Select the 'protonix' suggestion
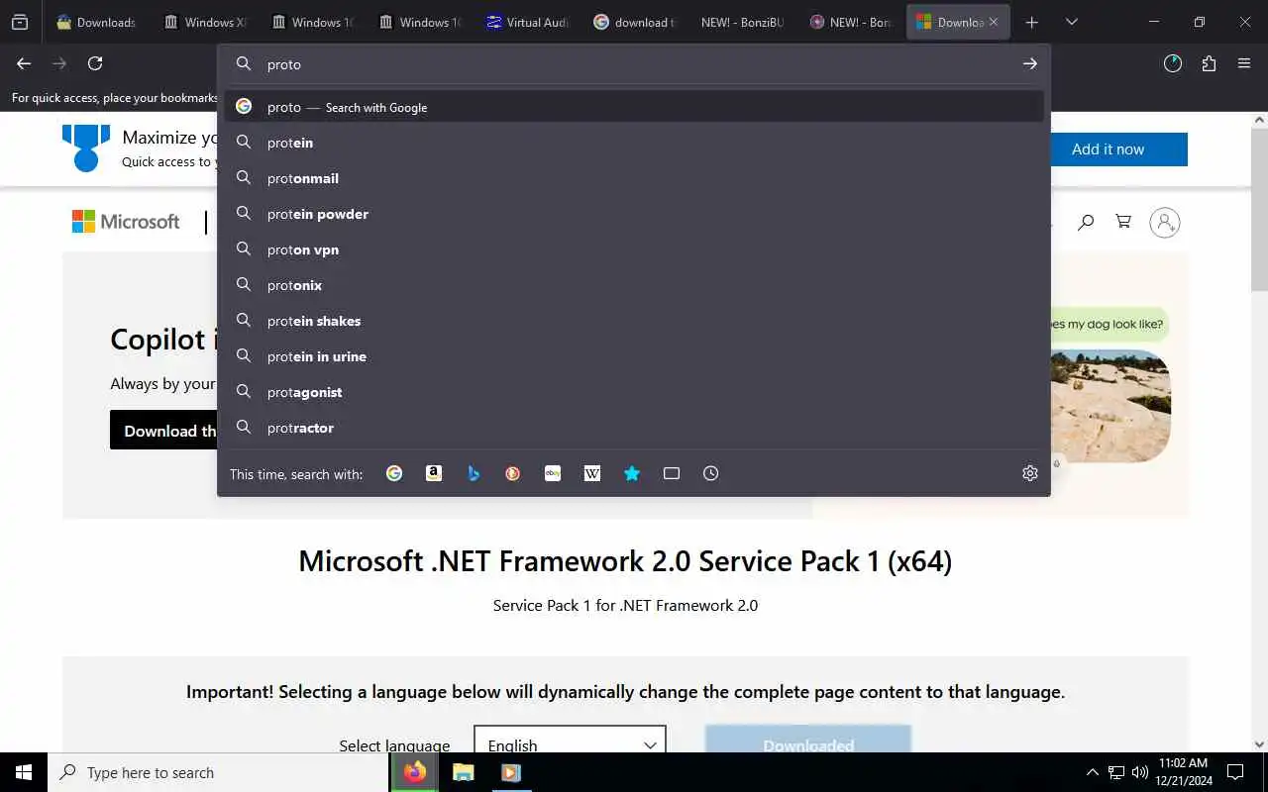Screen dimensions: 1268x792 (634, 285)
